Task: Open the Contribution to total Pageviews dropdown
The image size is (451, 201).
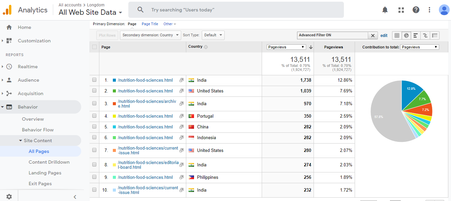Action: pos(419,47)
